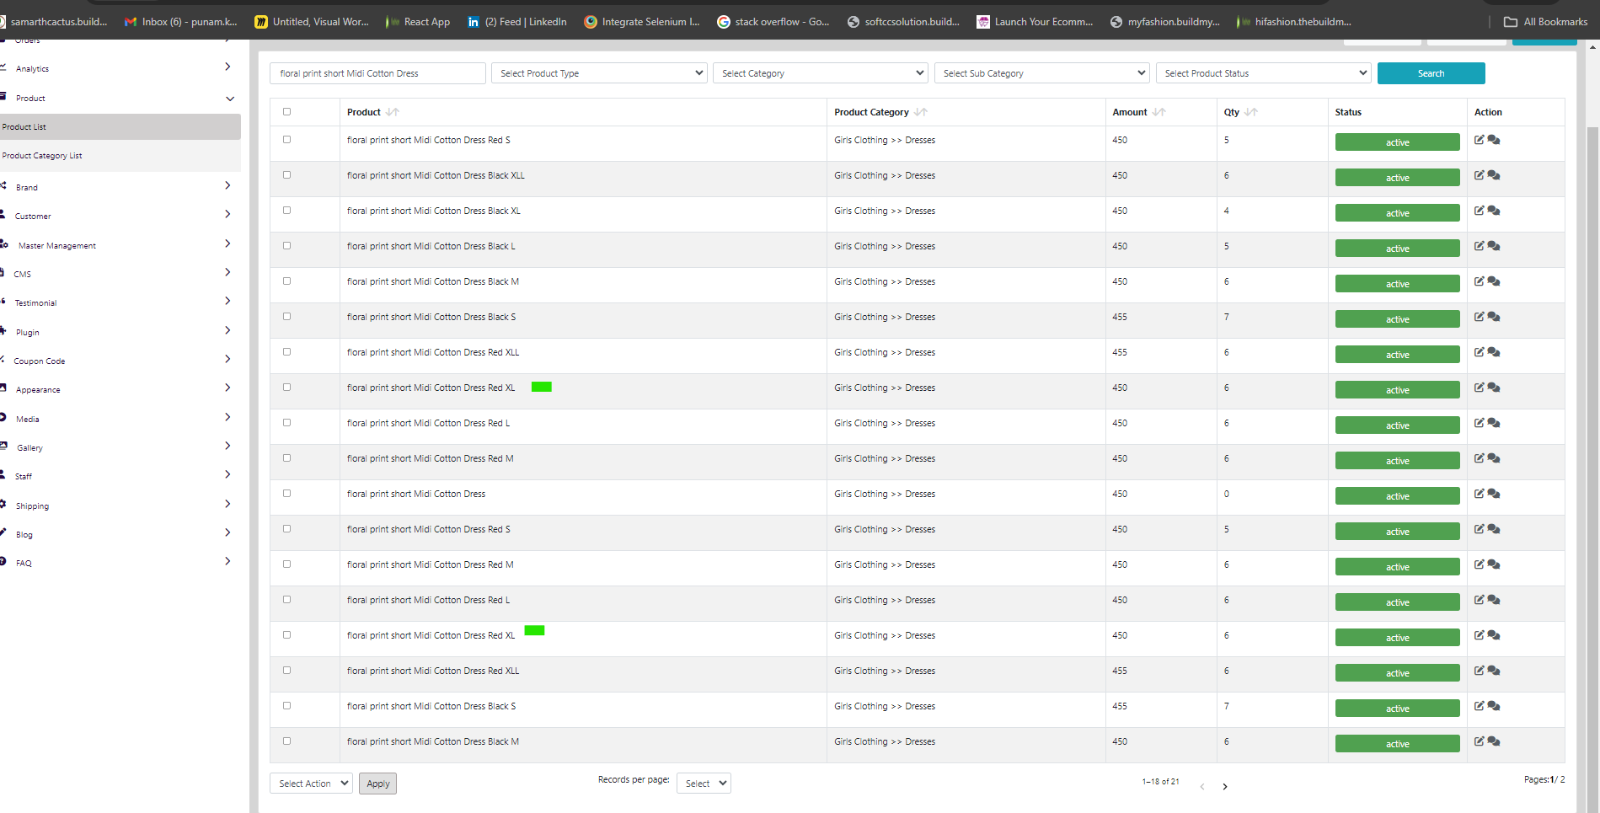The image size is (1600, 813).
Task: Go to previous page arrow
Action: click(x=1202, y=787)
